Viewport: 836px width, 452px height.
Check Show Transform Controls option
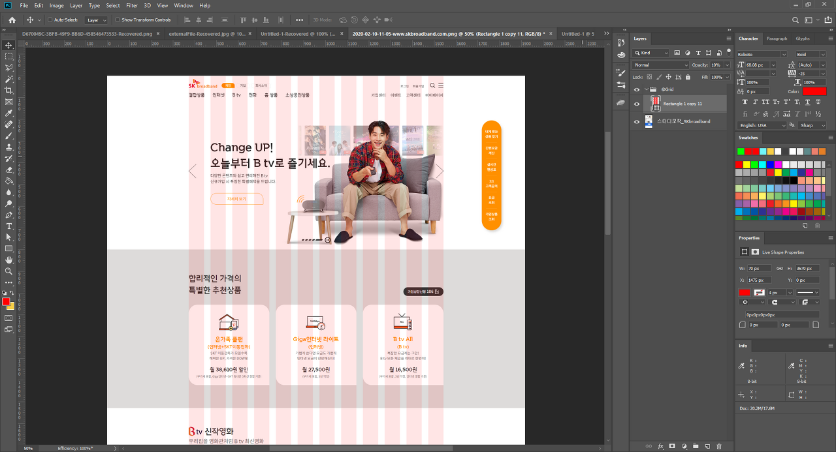click(118, 20)
